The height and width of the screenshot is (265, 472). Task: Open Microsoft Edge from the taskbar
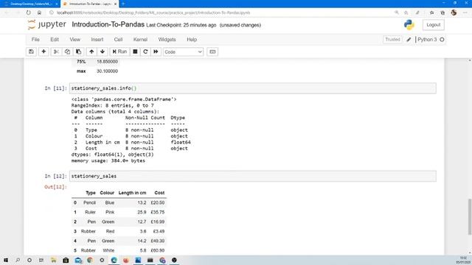coord(114,260)
